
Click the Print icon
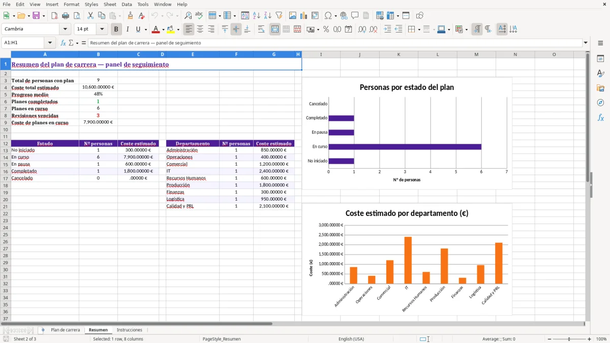(66, 16)
